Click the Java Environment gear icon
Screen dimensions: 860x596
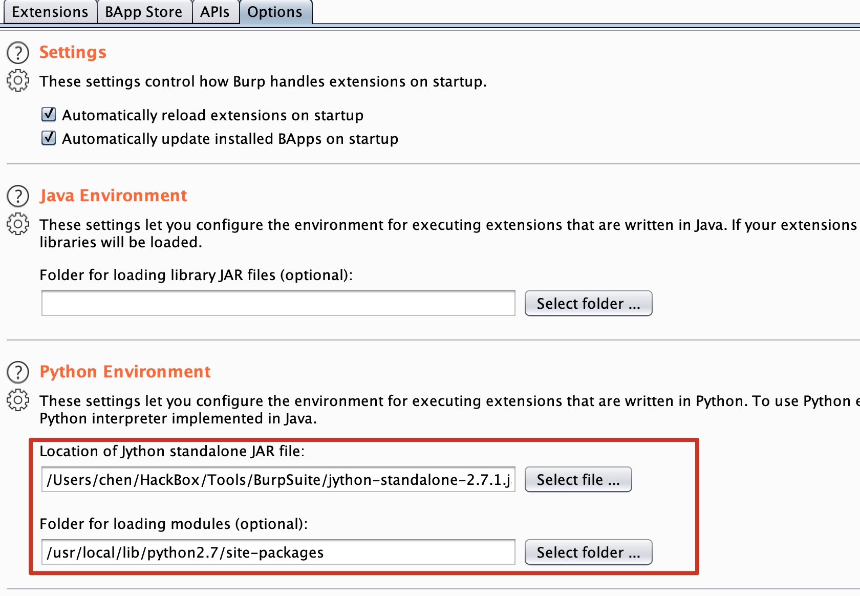(18, 224)
